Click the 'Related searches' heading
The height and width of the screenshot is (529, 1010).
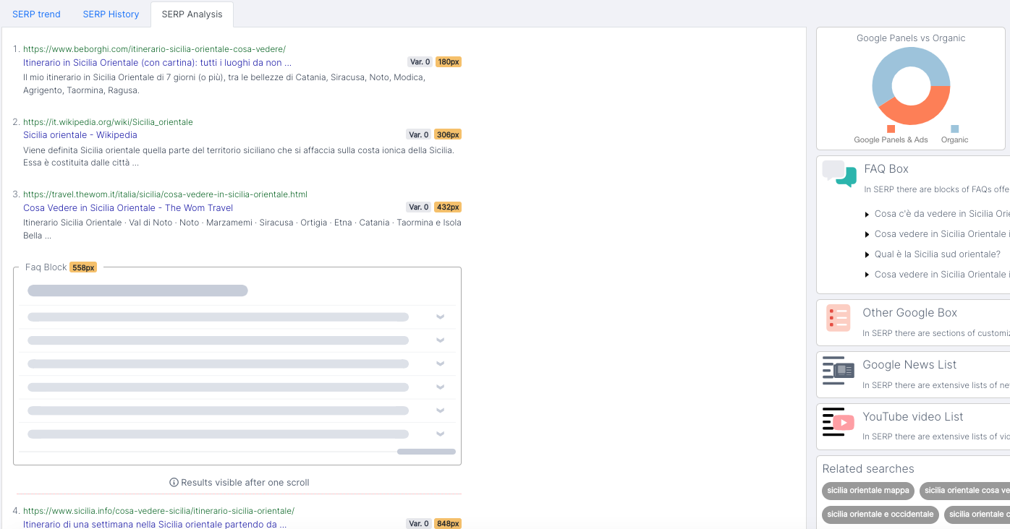click(868, 469)
